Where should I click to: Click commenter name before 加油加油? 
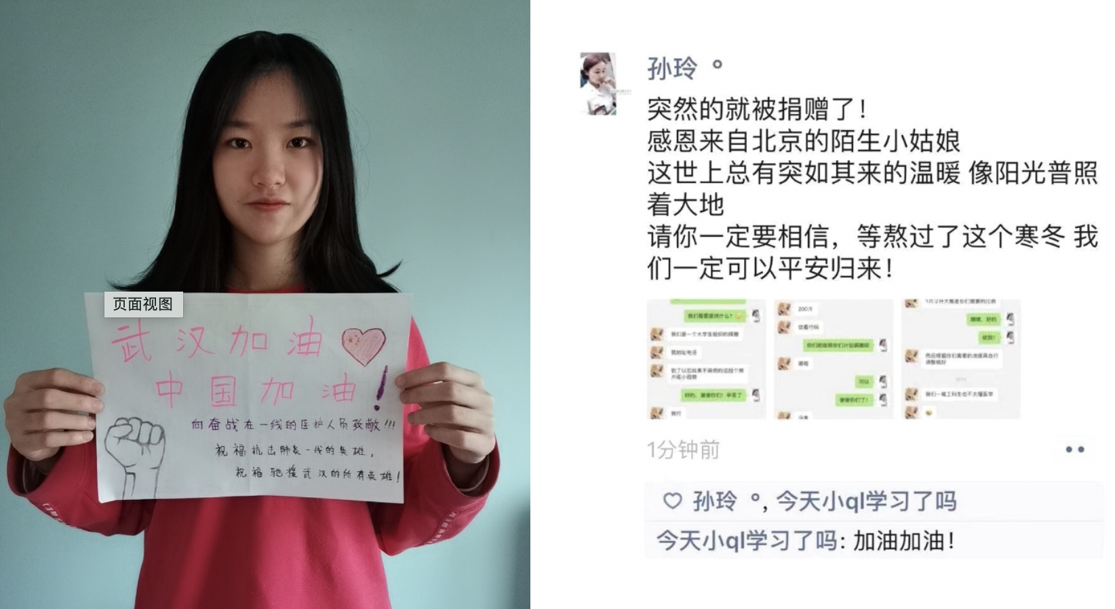[746, 541]
